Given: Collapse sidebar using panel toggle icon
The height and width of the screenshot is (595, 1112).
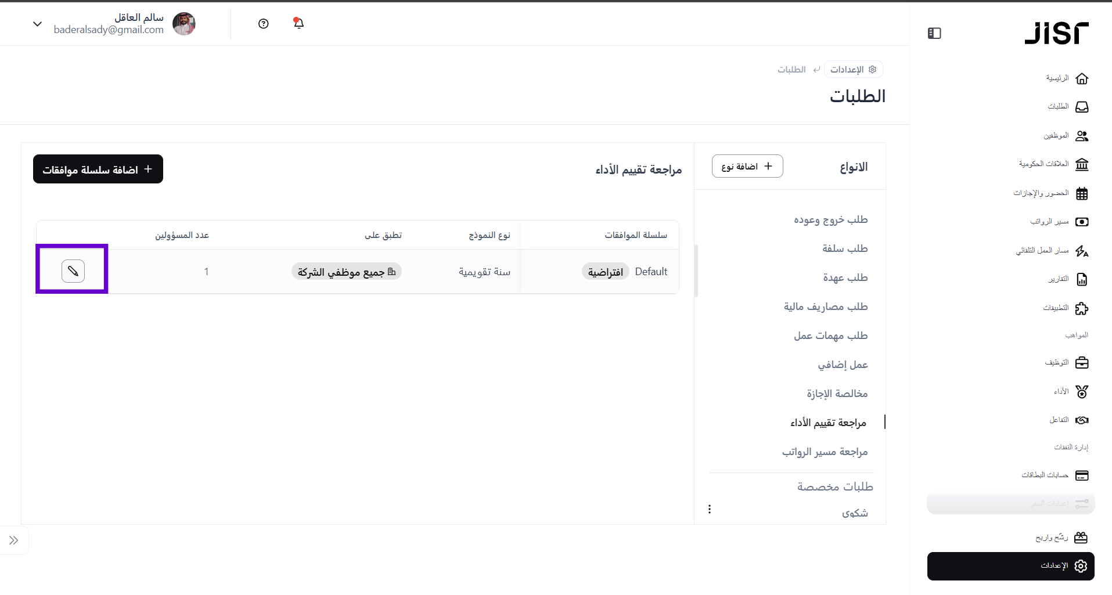Looking at the screenshot, I should [x=934, y=34].
